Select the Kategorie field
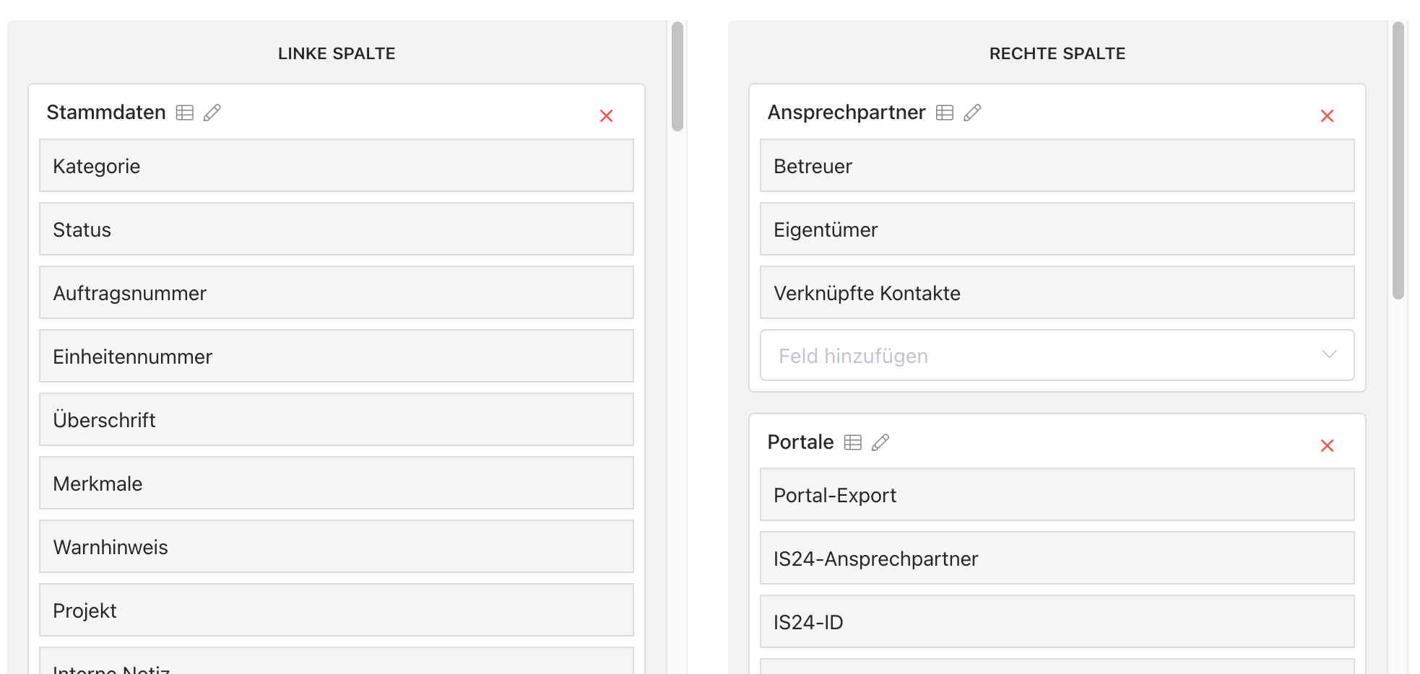1420x674 pixels. coord(337,165)
